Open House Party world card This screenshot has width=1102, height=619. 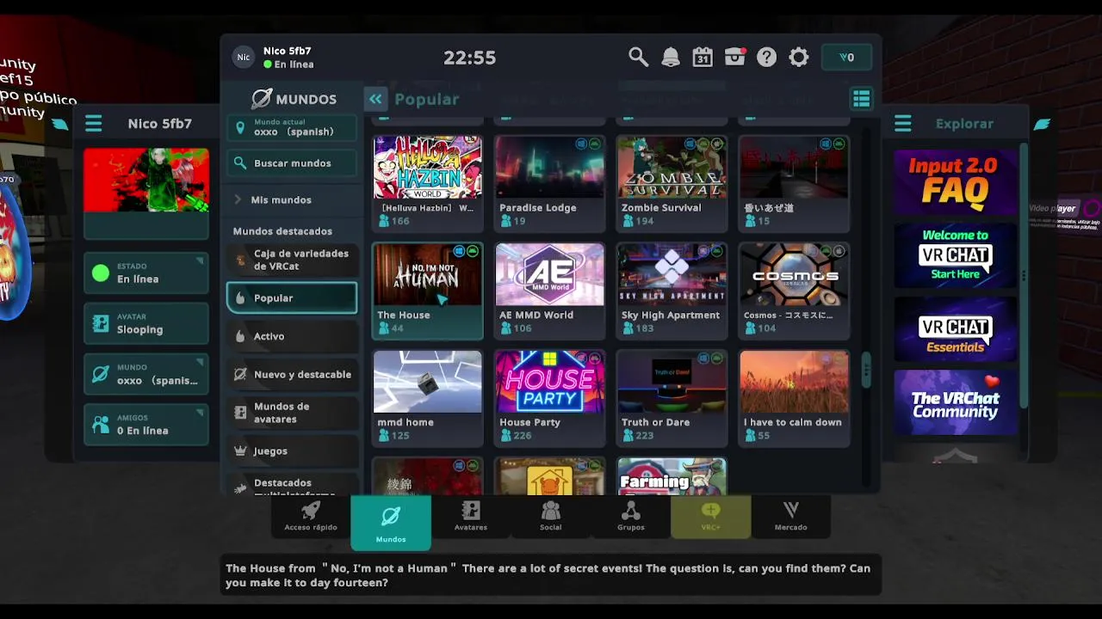pos(549,398)
